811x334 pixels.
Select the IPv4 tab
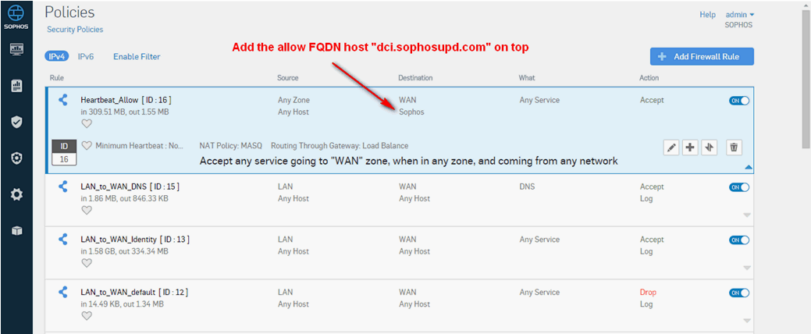click(x=57, y=56)
